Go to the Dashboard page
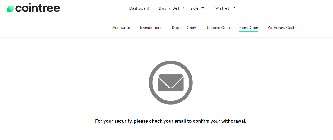Screen dimensions: 333x140 pyautogui.click(x=139, y=8)
